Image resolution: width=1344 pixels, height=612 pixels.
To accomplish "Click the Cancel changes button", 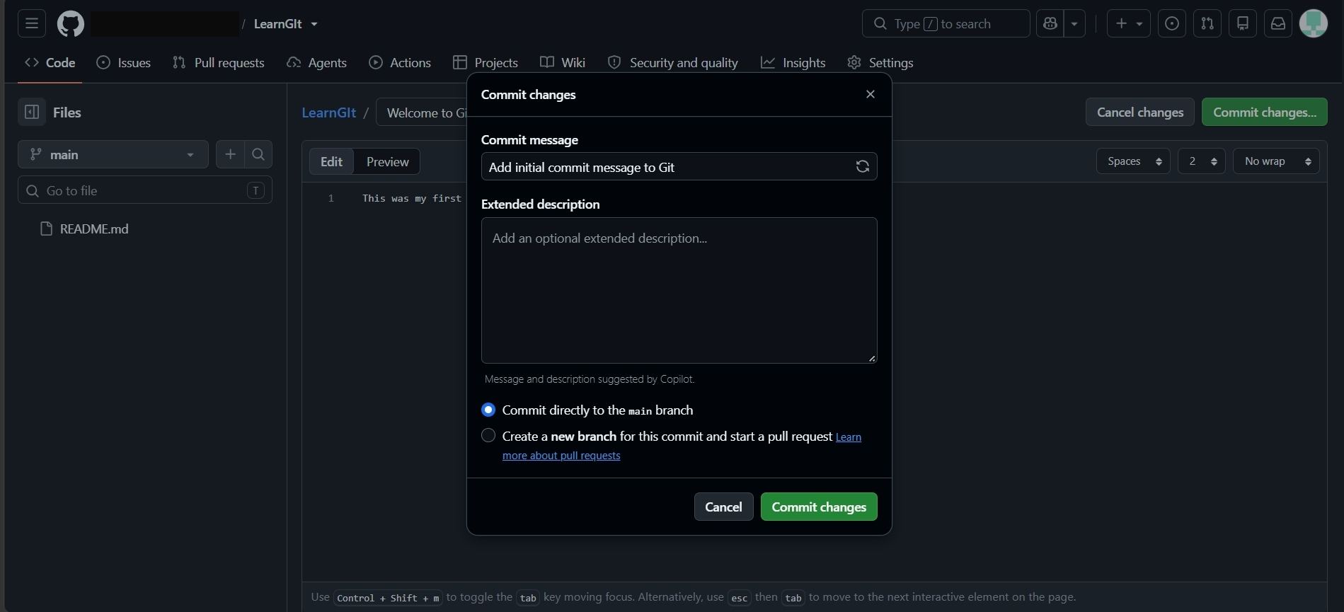I will (x=1140, y=112).
